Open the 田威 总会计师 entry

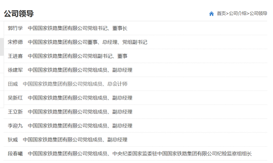(67, 84)
